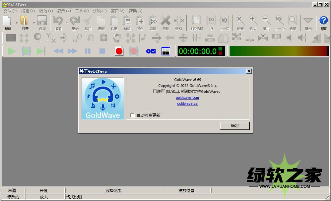
Task: Pause playback with the pause button
Action: click(88, 51)
